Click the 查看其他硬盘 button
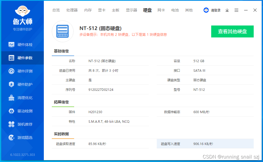Viewport: 263px width, 162px height. pos(232,31)
